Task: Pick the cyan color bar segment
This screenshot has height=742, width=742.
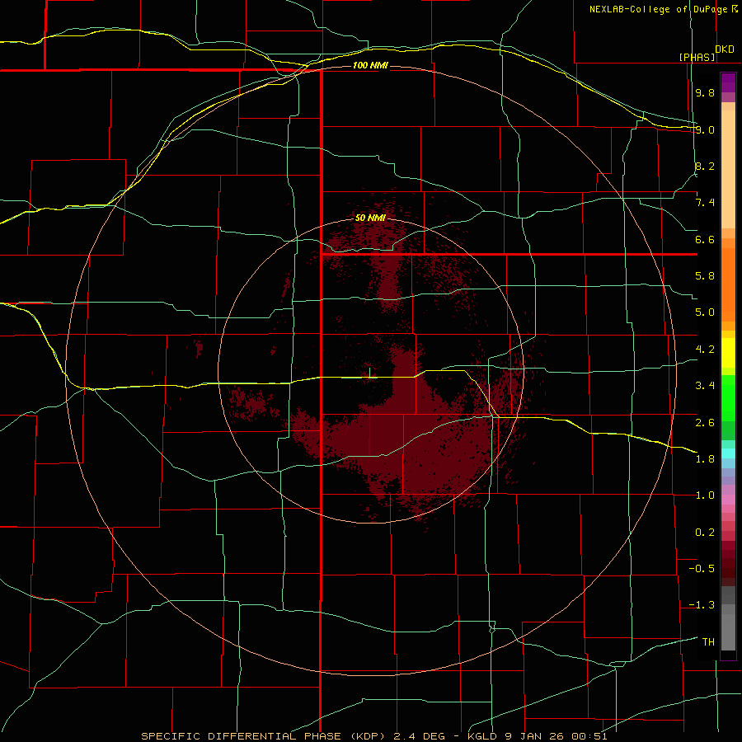Action: (x=728, y=453)
